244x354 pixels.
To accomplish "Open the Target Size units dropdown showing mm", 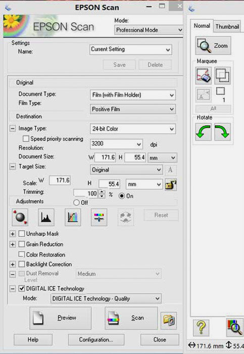I will tap(144, 184).
